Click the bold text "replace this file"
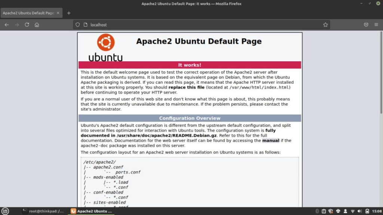 tap(186, 87)
